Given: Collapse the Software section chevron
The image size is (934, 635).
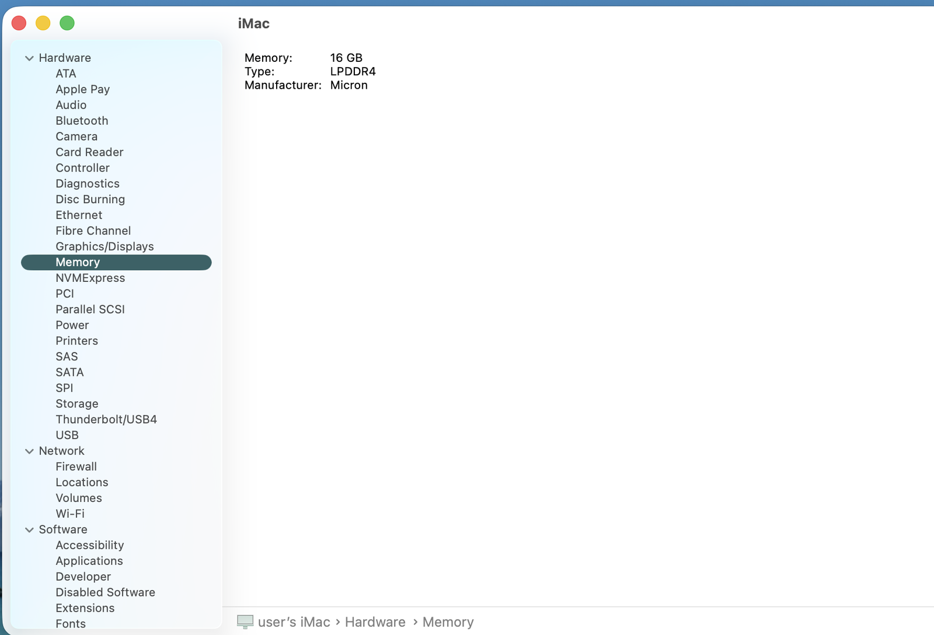Looking at the screenshot, I should tap(29, 530).
